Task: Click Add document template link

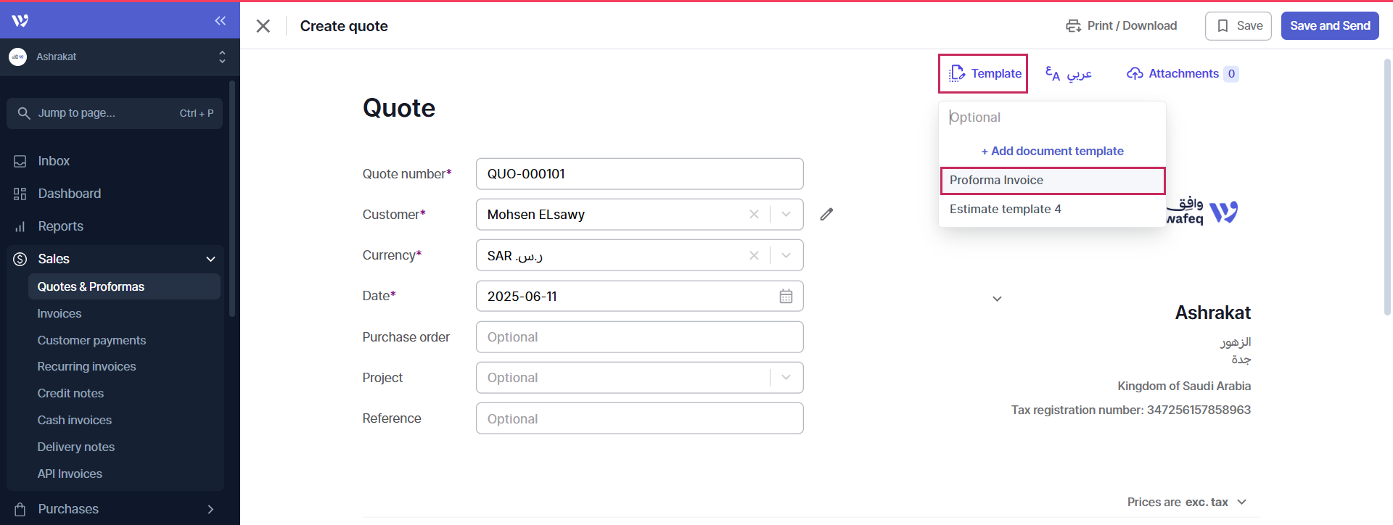Action: [x=1052, y=151]
